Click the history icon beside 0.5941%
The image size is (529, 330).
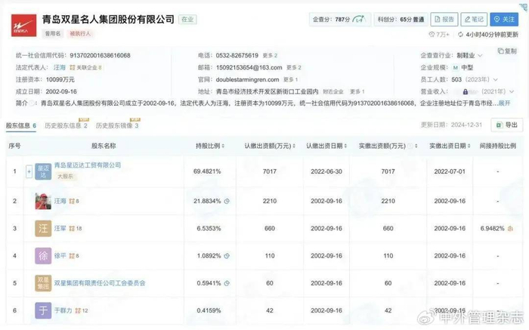(x=227, y=283)
